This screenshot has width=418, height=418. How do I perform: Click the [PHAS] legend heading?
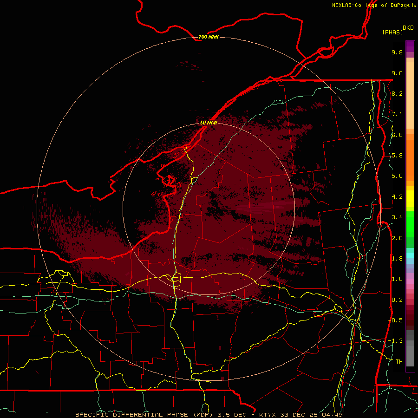pos(392,32)
